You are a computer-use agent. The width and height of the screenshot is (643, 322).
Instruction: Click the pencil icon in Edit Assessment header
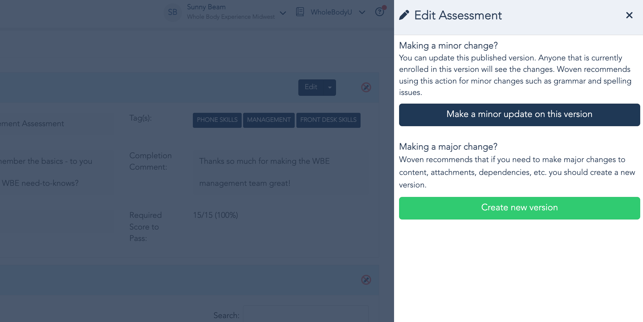click(404, 15)
